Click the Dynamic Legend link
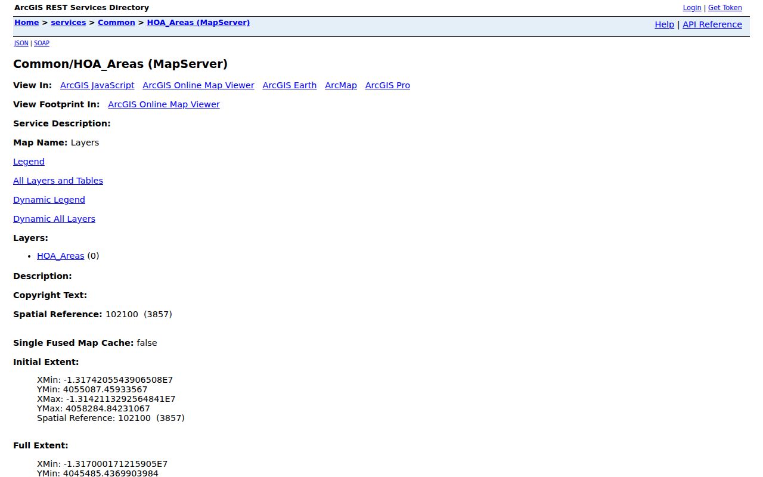This screenshot has width=763, height=477. pyautogui.click(x=49, y=200)
